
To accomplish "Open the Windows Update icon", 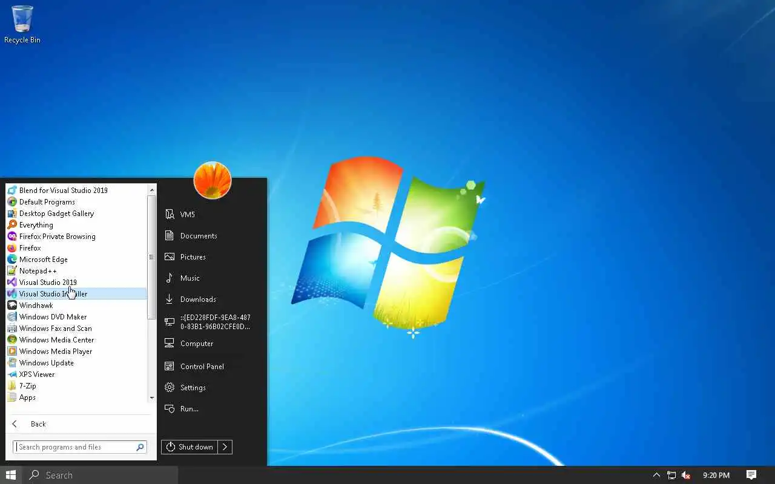I will pyautogui.click(x=12, y=362).
